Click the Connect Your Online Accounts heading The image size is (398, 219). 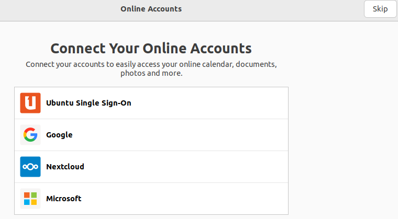pos(151,48)
